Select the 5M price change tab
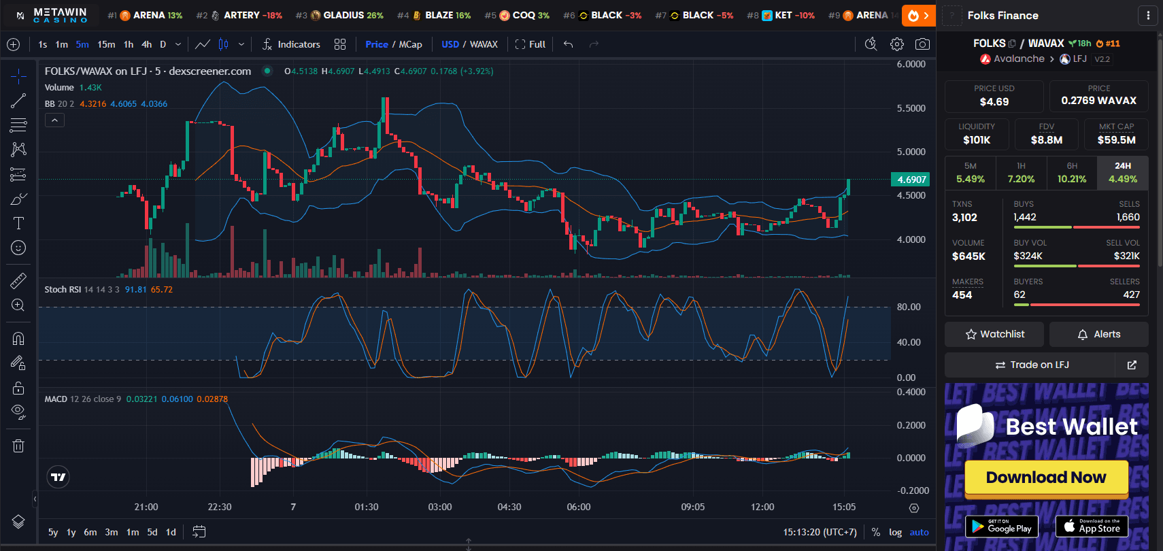Image resolution: width=1163 pixels, height=551 pixels. coord(971,173)
